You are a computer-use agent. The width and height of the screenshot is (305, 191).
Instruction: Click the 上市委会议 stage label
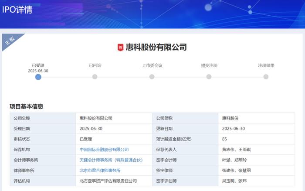click(x=152, y=65)
